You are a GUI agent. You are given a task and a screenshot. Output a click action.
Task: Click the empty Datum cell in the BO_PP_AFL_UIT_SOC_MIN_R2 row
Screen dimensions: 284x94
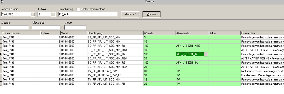225,54
